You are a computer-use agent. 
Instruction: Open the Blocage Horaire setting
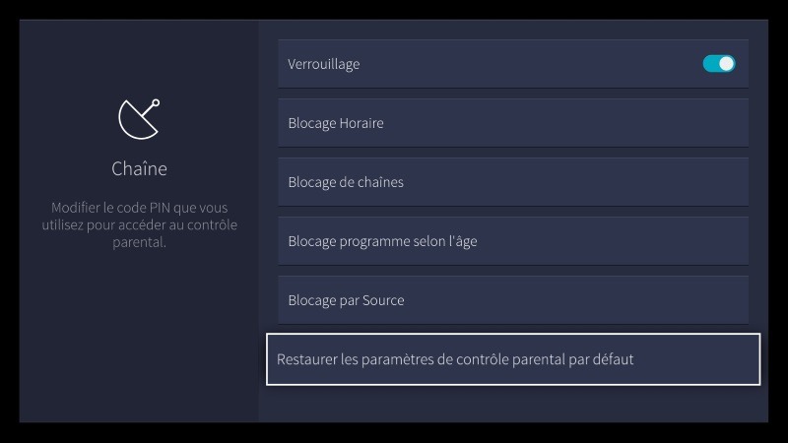pyautogui.click(x=336, y=123)
